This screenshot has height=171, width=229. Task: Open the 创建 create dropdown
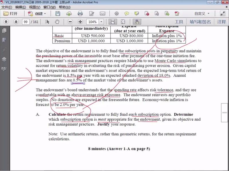(x=37, y=14)
